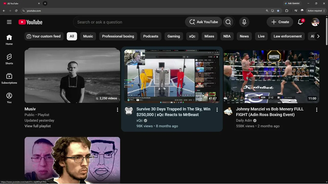
Task: Select the NBA filter chip
Action: (227, 36)
